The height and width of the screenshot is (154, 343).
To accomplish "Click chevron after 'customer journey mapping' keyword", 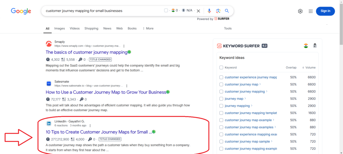I will [x=267, y=92].
